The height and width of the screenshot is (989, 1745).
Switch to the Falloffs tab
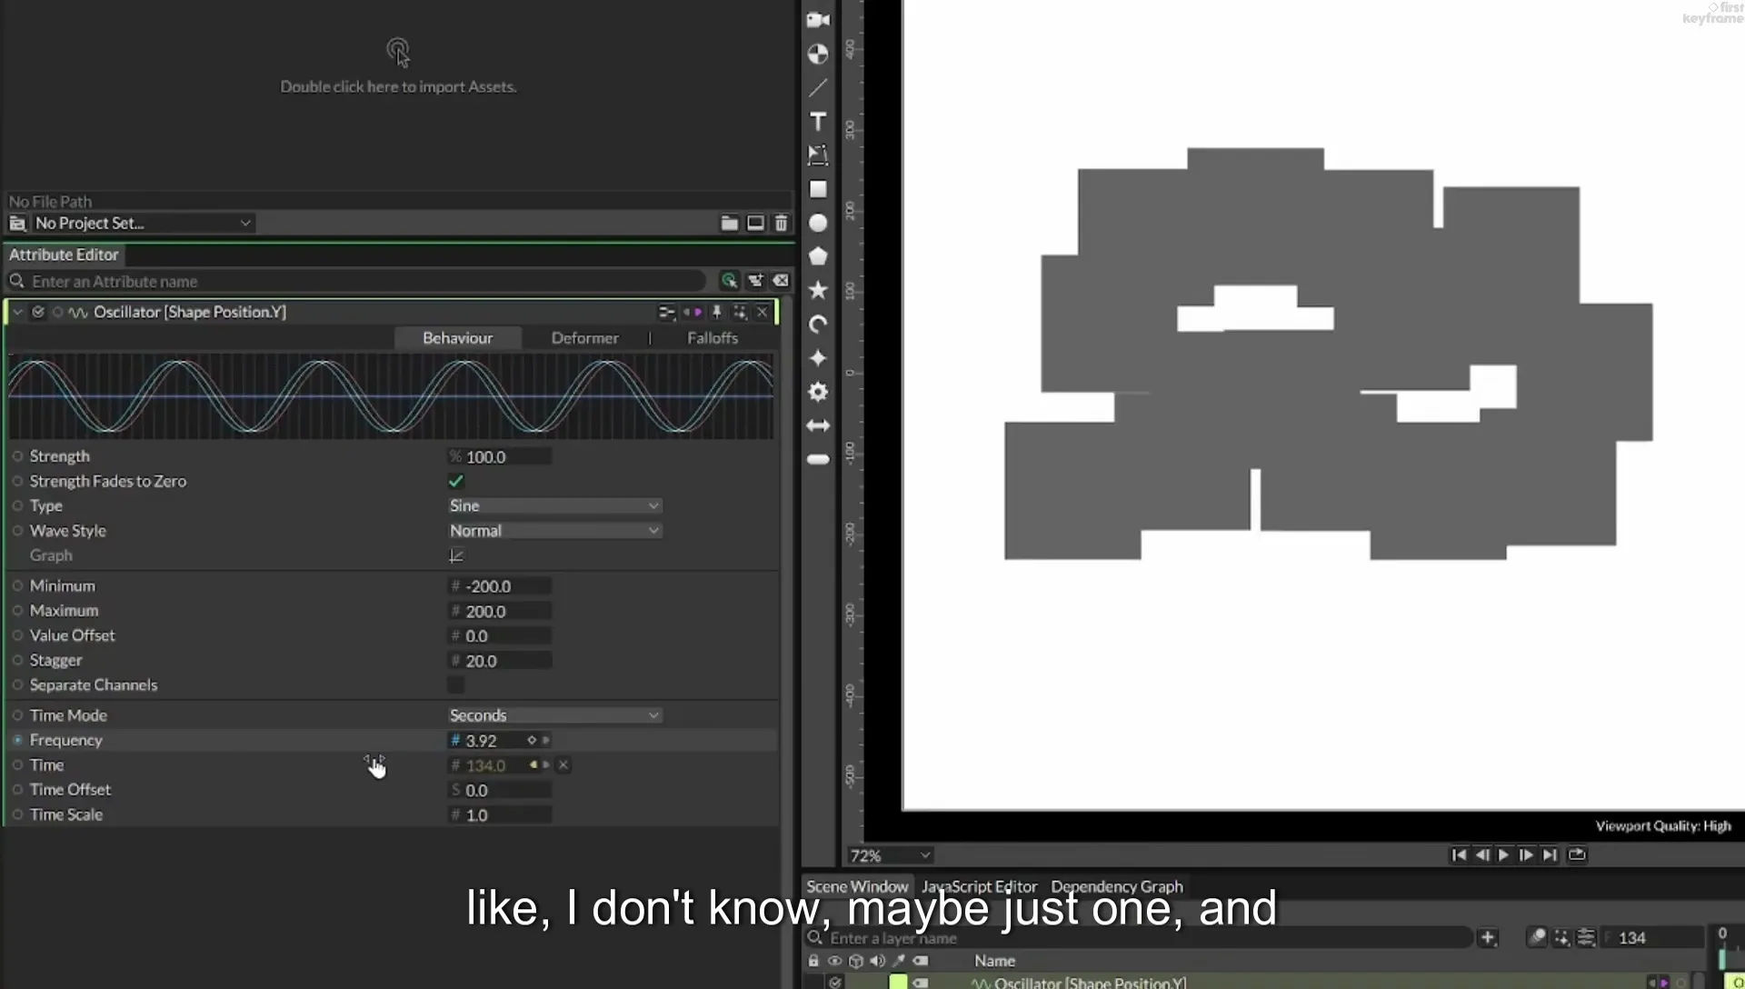click(x=713, y=338)
